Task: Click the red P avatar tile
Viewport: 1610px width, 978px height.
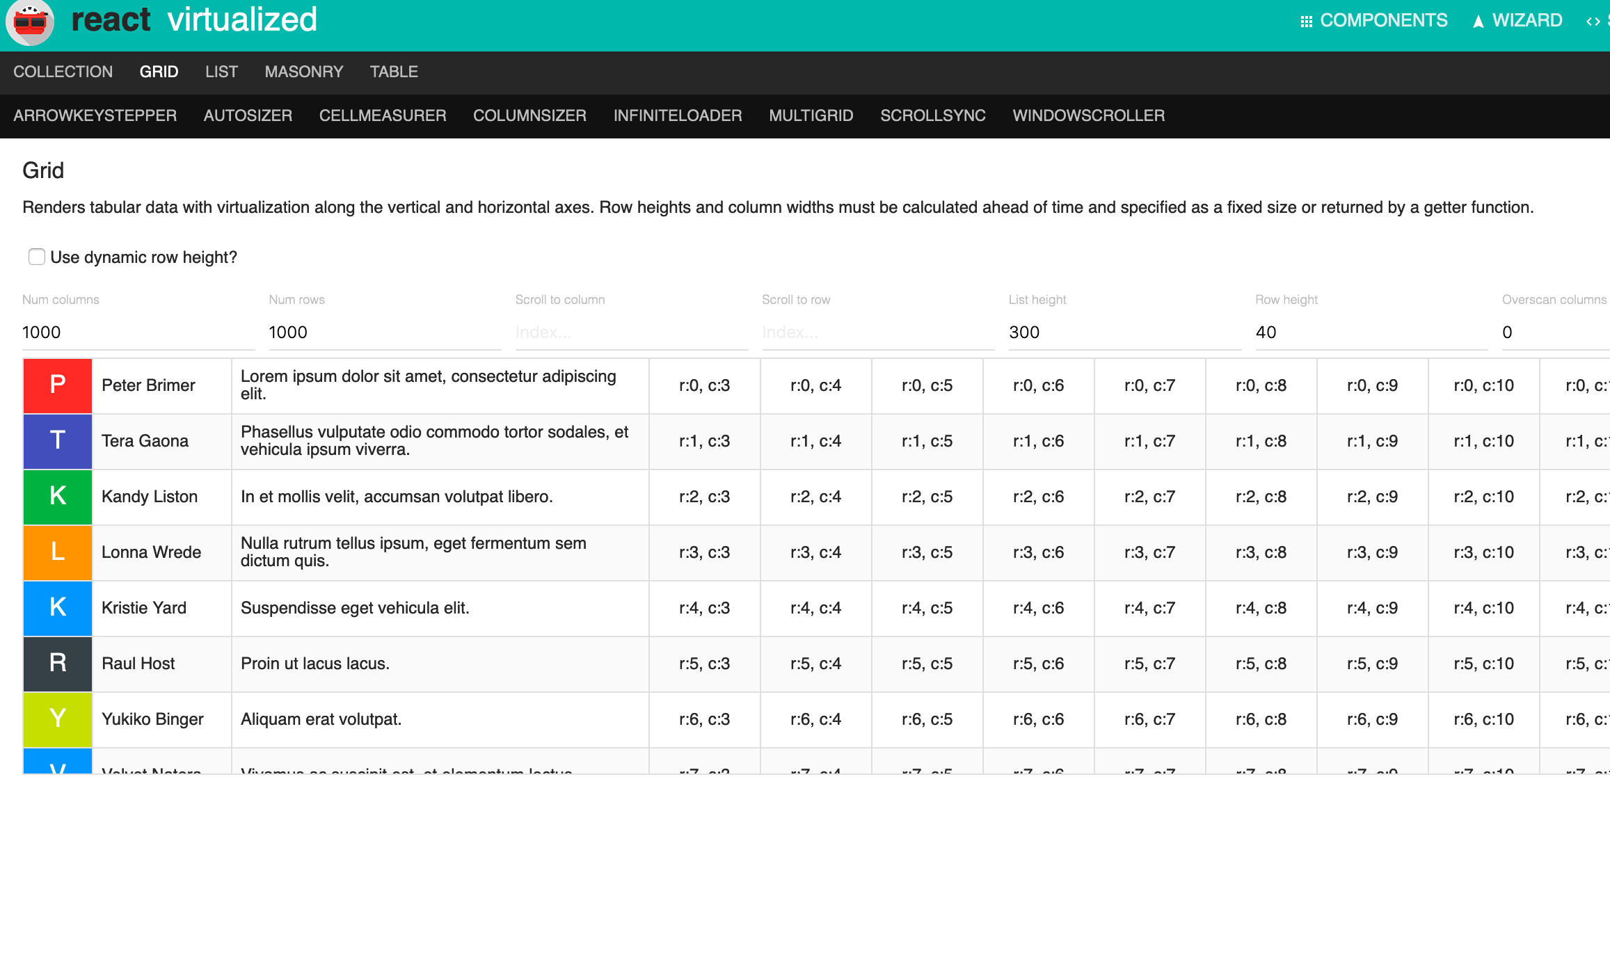Action: [x=58, y=385]
